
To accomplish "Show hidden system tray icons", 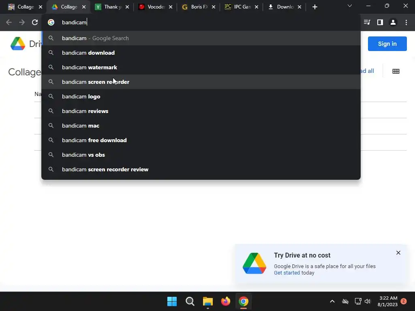I will pyautogui.click(x=332, y=301).
